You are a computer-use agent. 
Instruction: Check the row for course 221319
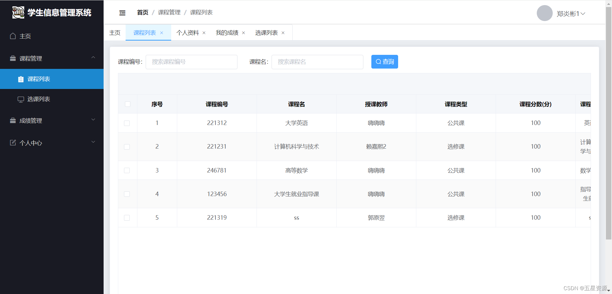click(127, 218)
